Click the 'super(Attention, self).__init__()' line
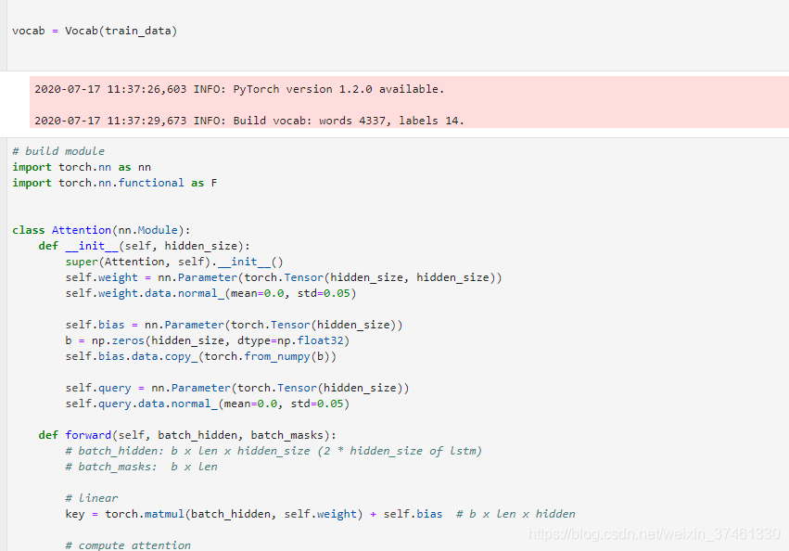Image resolution: width=789 pixels, height=551 pixels. point(174,262)
